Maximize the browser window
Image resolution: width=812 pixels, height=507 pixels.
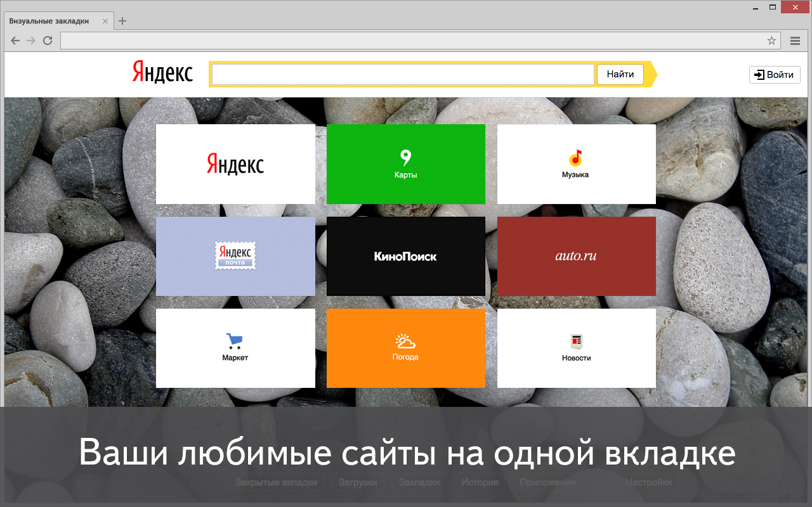[x=773, y=6]
